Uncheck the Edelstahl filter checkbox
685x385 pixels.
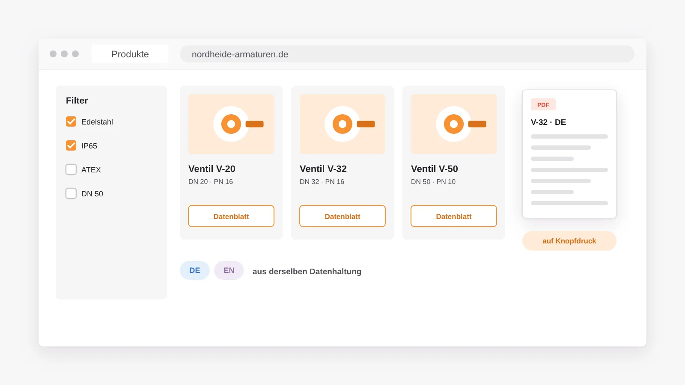[x=71, y=121]
